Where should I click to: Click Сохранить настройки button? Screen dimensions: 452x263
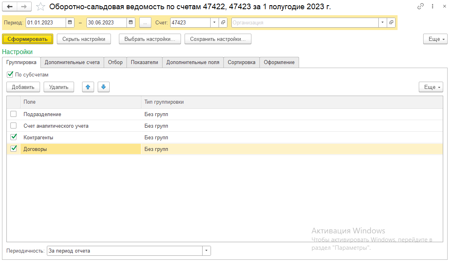pyautogui.click(x=218, y=39)
